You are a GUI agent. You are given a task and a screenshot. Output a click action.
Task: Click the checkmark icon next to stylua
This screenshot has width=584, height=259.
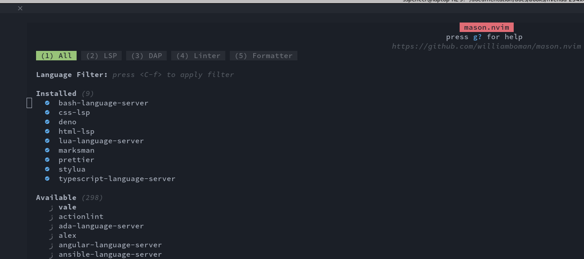coord(47,169)
